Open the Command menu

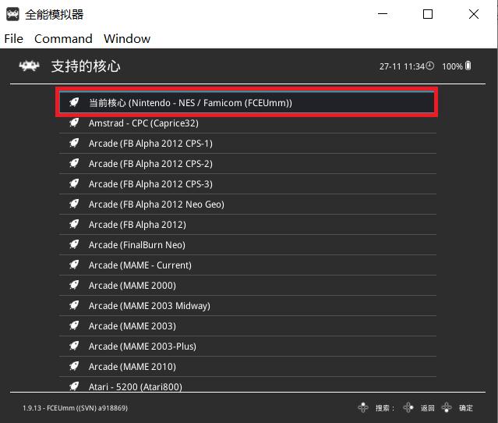coord(63,39)
